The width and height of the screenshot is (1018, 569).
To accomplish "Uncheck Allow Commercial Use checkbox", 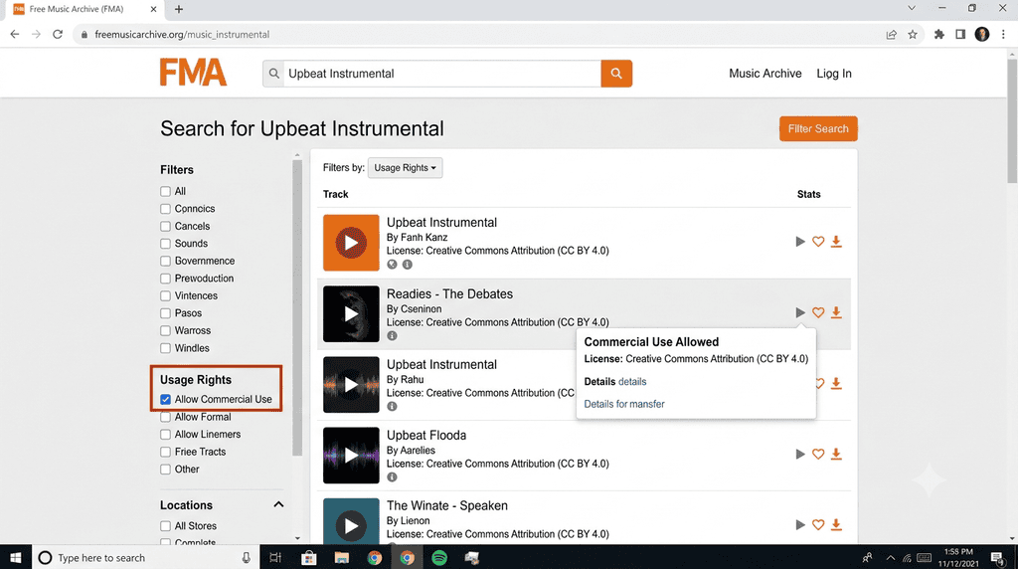I will coord(166,400).
